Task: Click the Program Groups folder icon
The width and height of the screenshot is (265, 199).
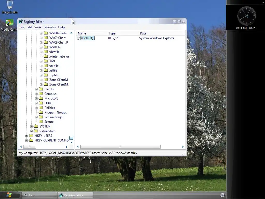Action: coord(41,112)
